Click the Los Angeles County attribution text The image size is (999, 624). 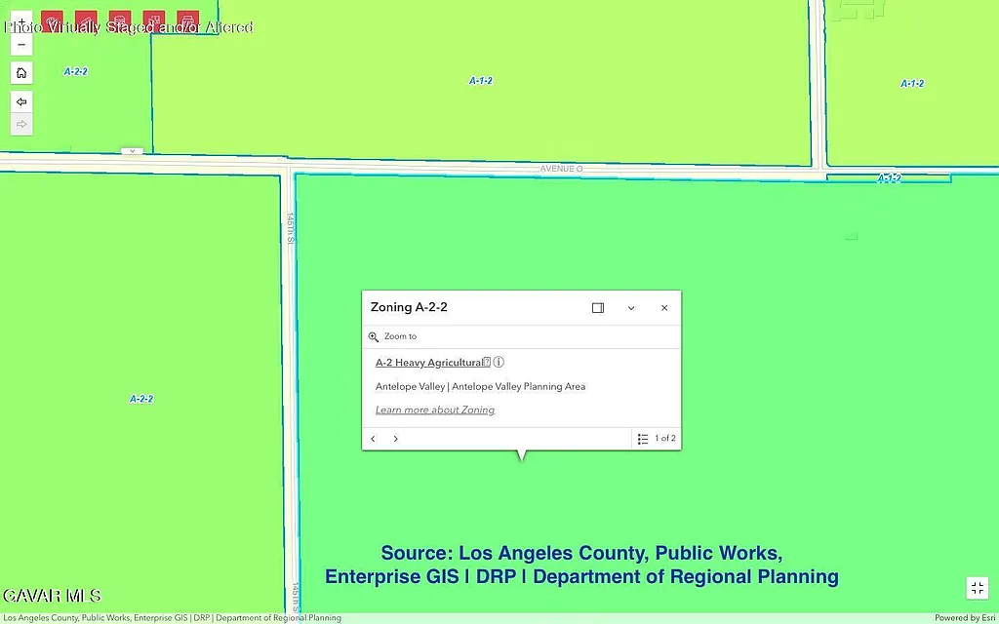pyautogui.click(x=172, y=618)
